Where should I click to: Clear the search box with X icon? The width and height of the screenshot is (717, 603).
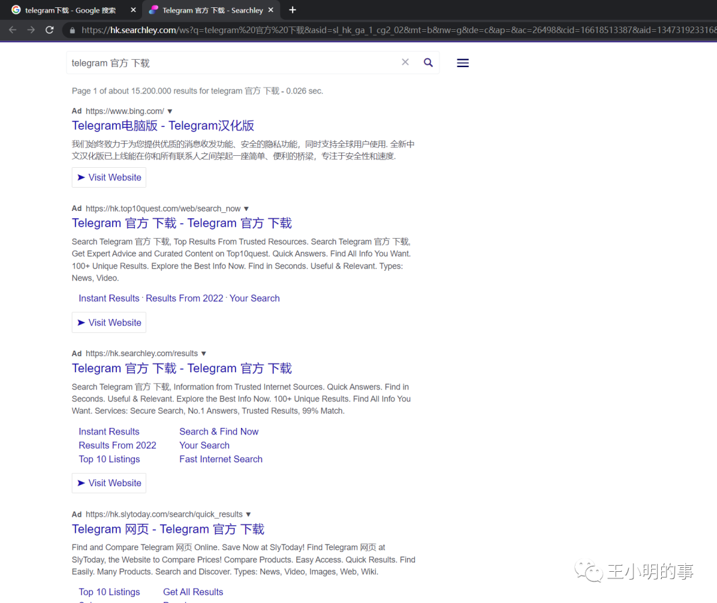point(405,62)
